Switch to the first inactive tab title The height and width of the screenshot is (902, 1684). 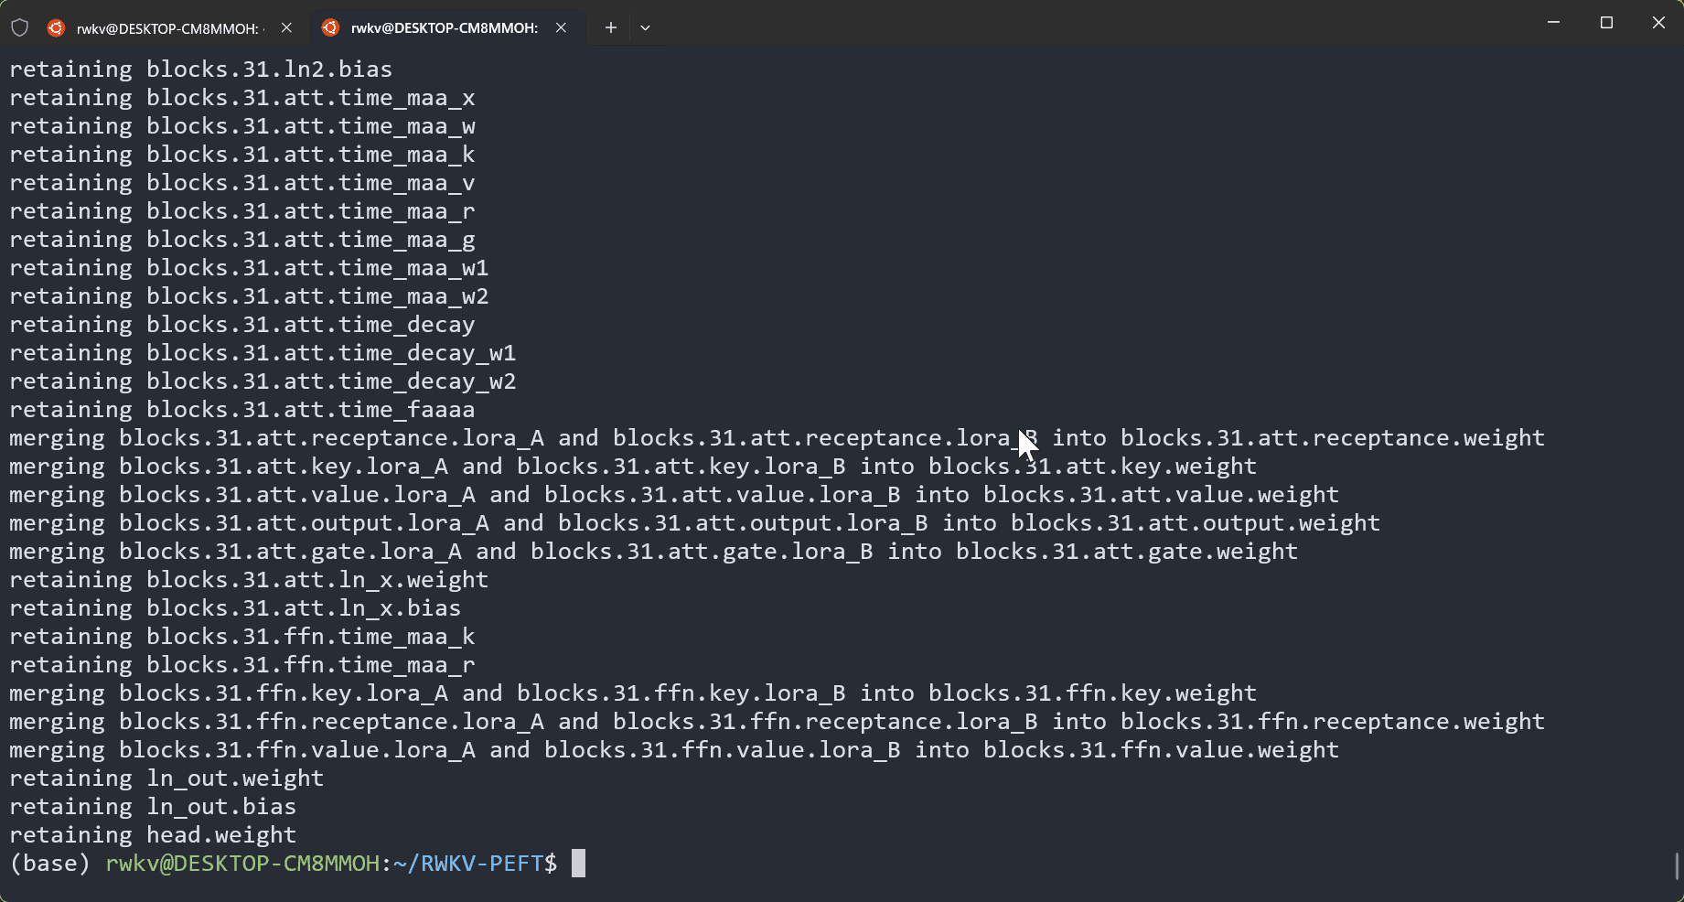(169, 28)
